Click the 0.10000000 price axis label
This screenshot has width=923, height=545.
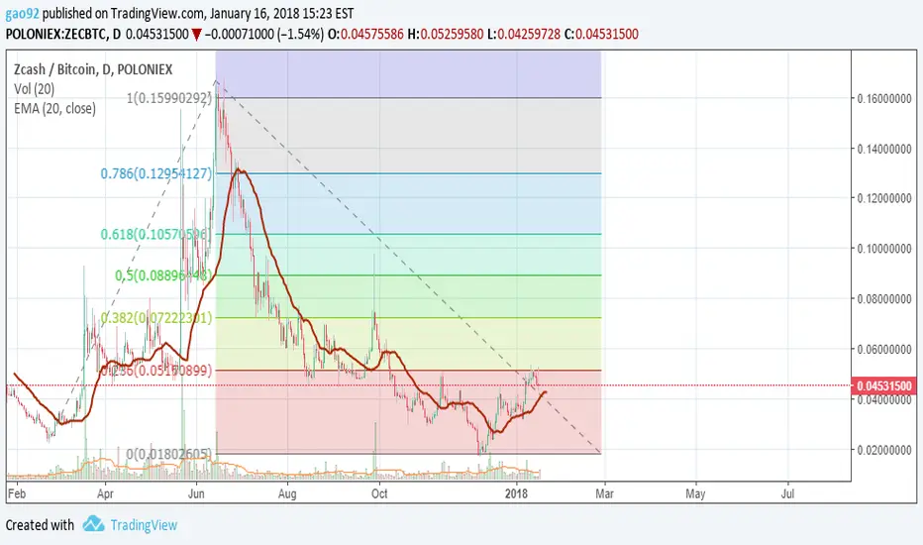tap(884, 249)
